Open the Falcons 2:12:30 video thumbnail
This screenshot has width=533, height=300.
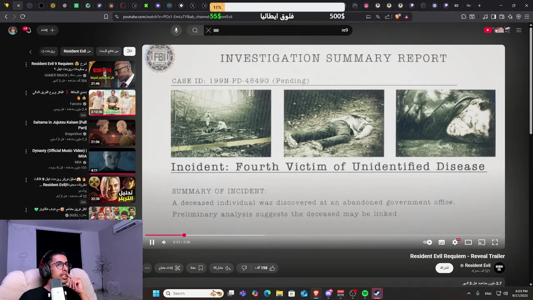[x=112, y=103]
